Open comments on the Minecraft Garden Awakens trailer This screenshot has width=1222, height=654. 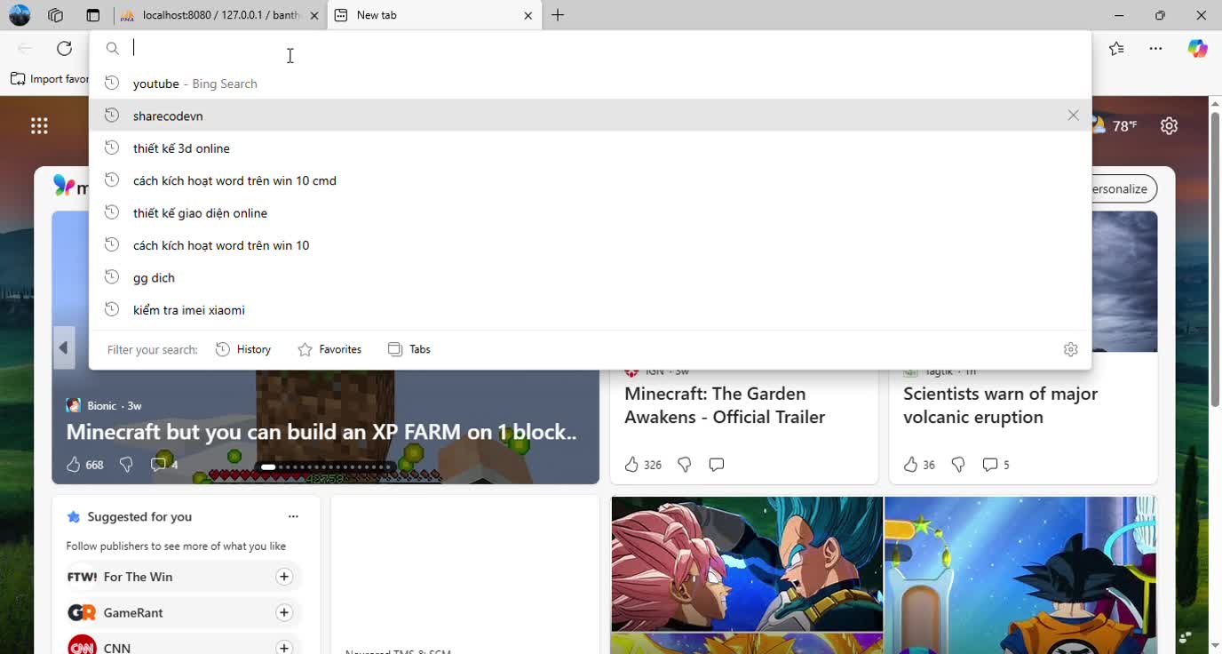coord(716,464)
